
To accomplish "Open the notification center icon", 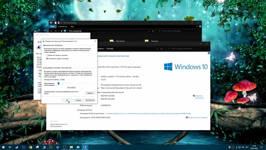I will (x=261, y=147).
